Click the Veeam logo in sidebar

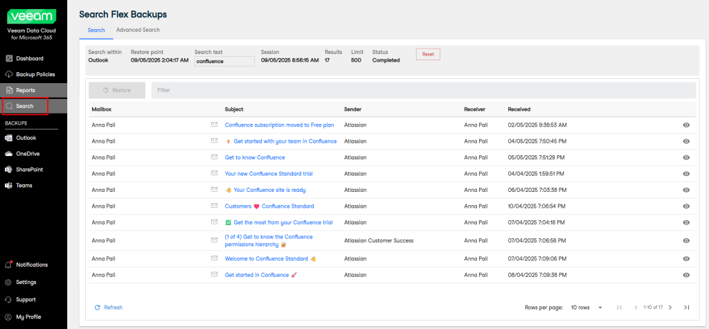(32, 17)
